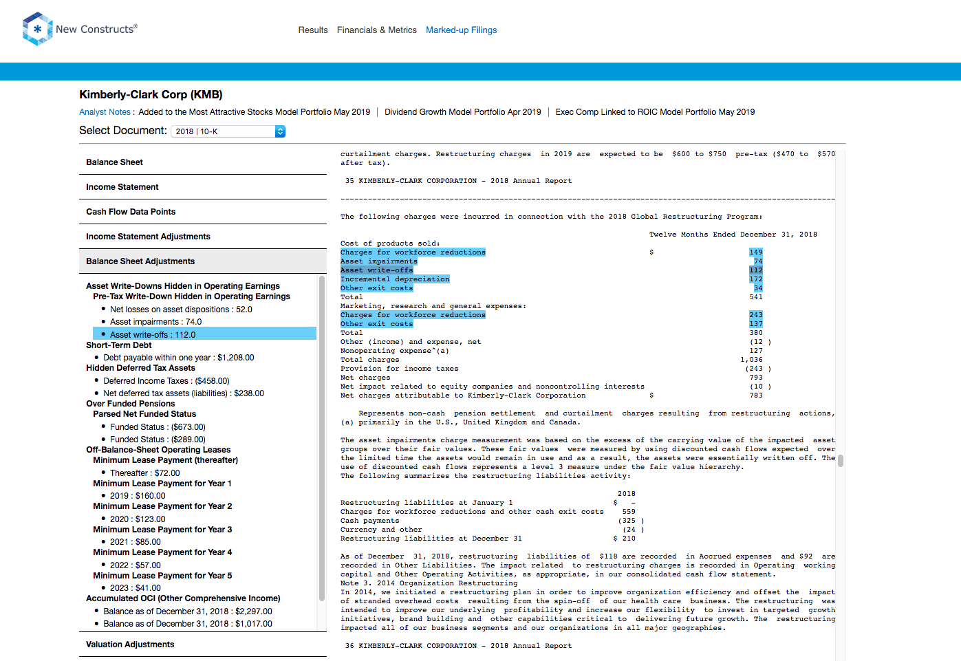Open Select Document dropdown 2018 | 10-K
Image resolution: width=961 pixels, height=661 pixels.
tap(228, 131)
